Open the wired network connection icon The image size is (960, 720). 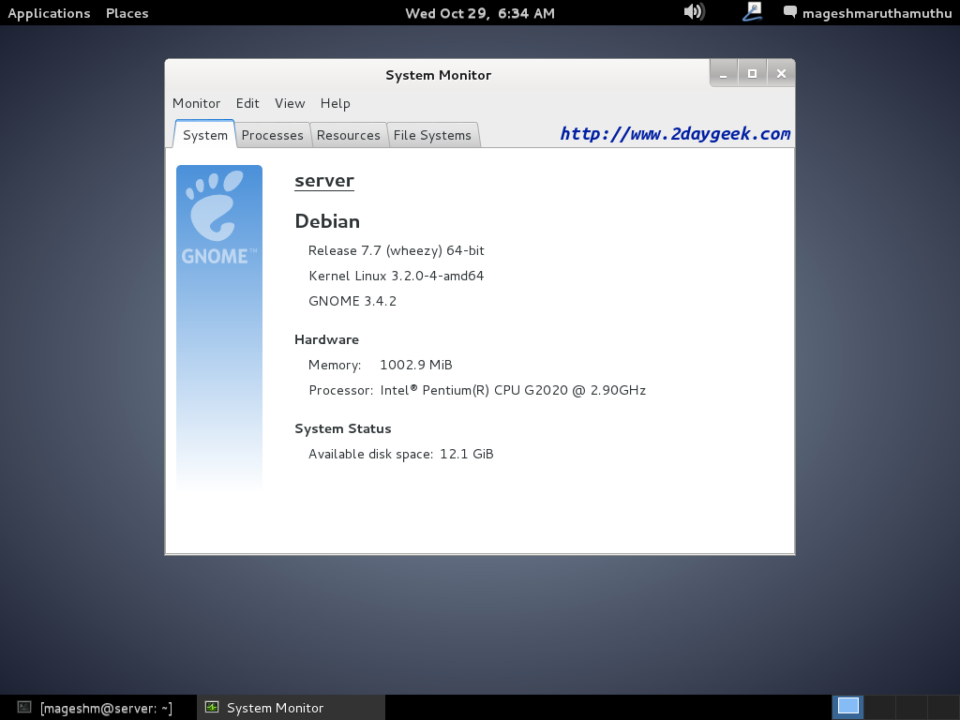(753, 12)
